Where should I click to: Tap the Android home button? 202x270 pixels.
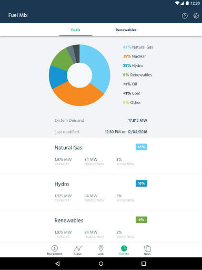coord(101,264)
